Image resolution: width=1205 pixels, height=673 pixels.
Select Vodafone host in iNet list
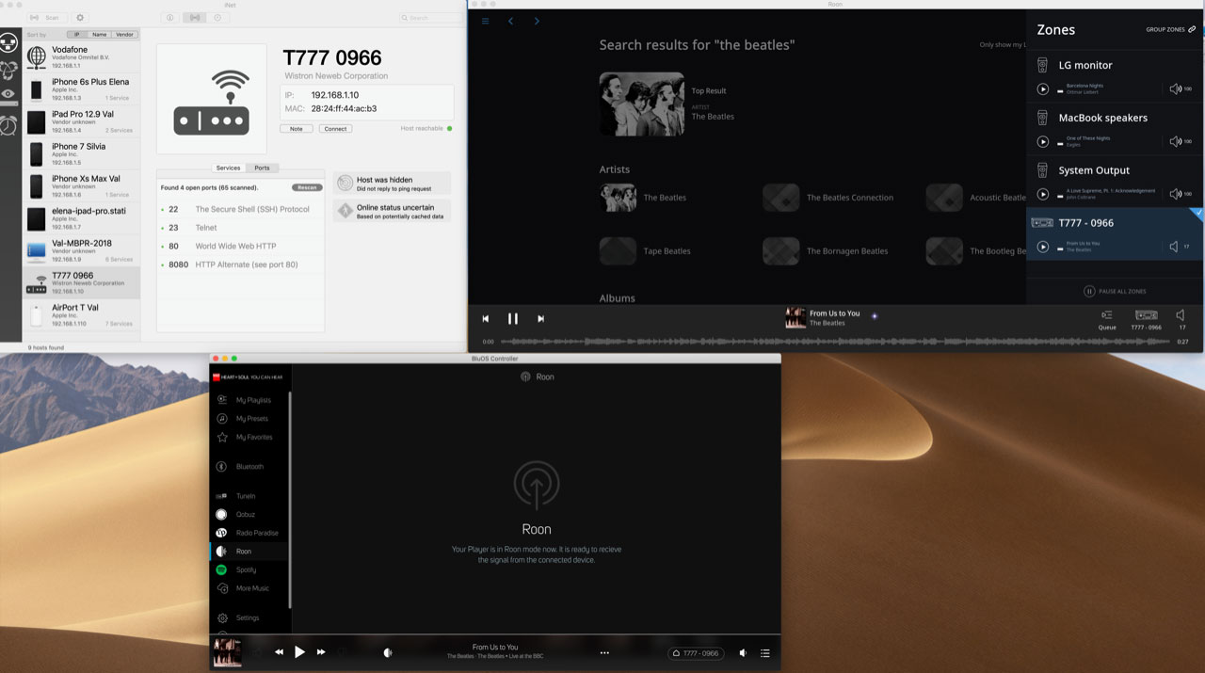82,57
